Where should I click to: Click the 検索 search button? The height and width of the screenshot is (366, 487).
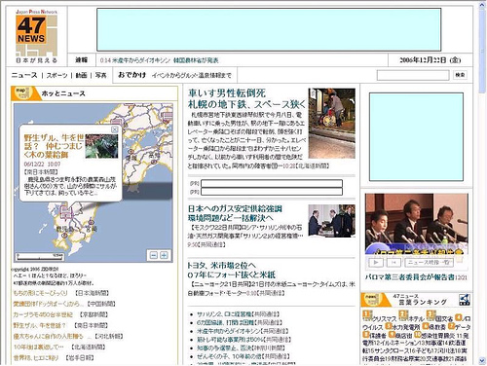tap(460, 75)
